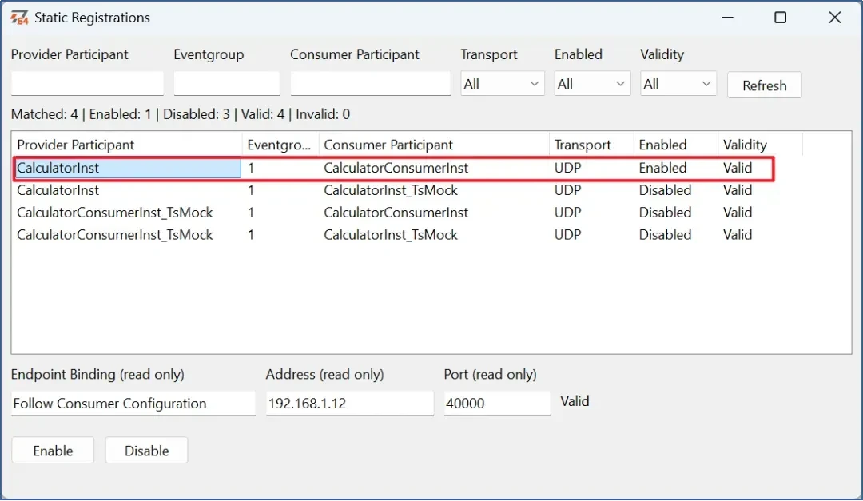Click the Endpoint Binding read-only field
The width and height of the screenshot is (863, 501).
[x=133, y=403]
